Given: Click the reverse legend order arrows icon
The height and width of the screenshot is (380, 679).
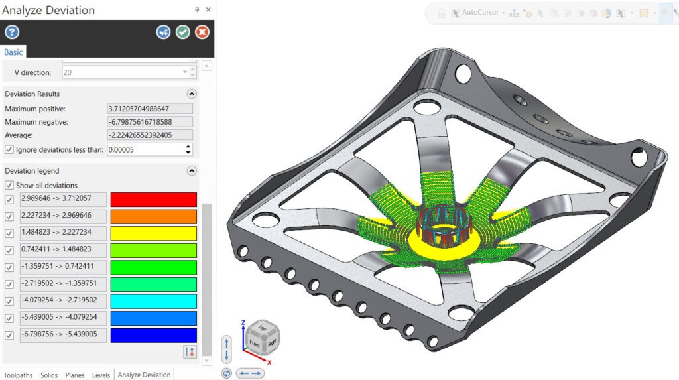Looking at the screenshot, I should (190, 352).
